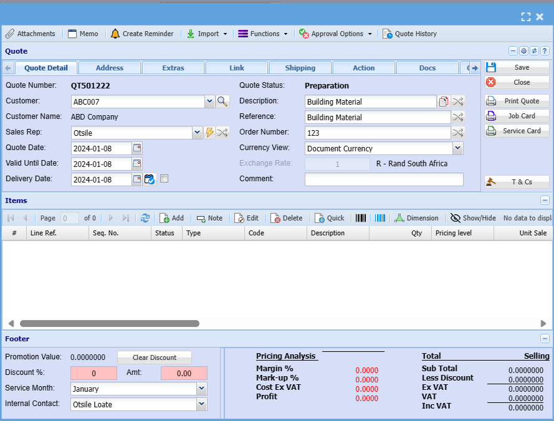This screenshot has width=554, height=421.
Task: Switch to the Shipping tab
Action: [300, 68]
